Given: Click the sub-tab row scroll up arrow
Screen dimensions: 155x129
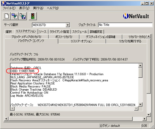Looking at the screenshot, I should [148, 37].
